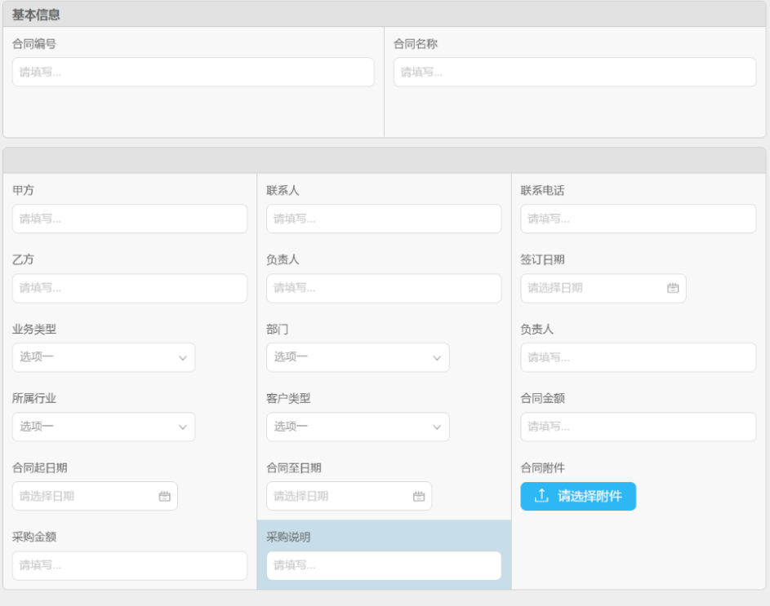Viewport: 770px width, 606px height.
Task: Click the 负责人 field below 签订日期
Action: 639,357
